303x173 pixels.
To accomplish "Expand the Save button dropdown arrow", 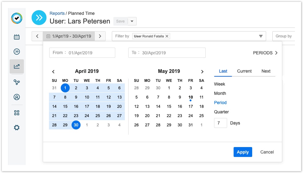I will click(x=132, y=21).
